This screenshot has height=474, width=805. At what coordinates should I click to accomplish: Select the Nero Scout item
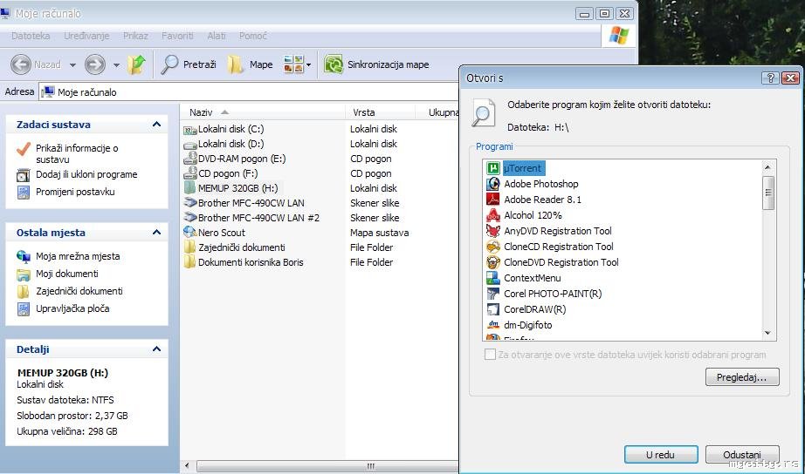tap(221, 233)
